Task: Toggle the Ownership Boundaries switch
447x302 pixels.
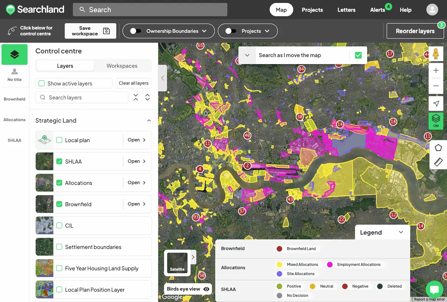Action: coord(136,31)
